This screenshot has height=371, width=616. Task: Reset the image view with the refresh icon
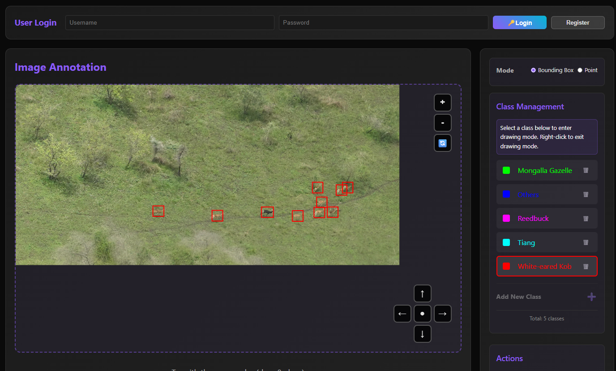[x=442, y=142]
